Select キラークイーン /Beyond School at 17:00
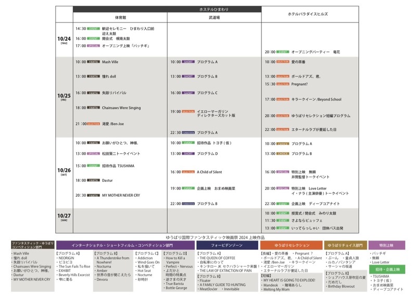Screen dimensions: 416x297 coord(303,100)
